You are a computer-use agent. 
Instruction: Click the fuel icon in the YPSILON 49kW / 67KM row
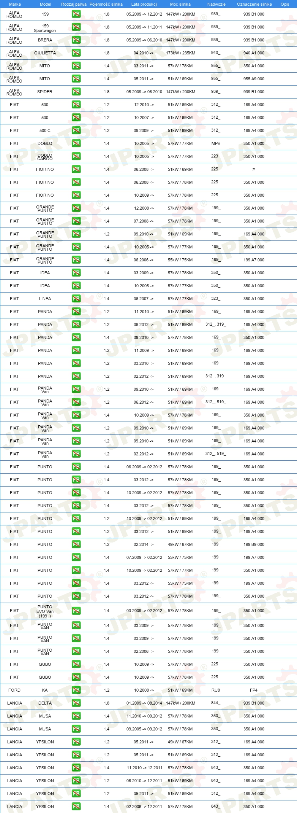[76, 742]
